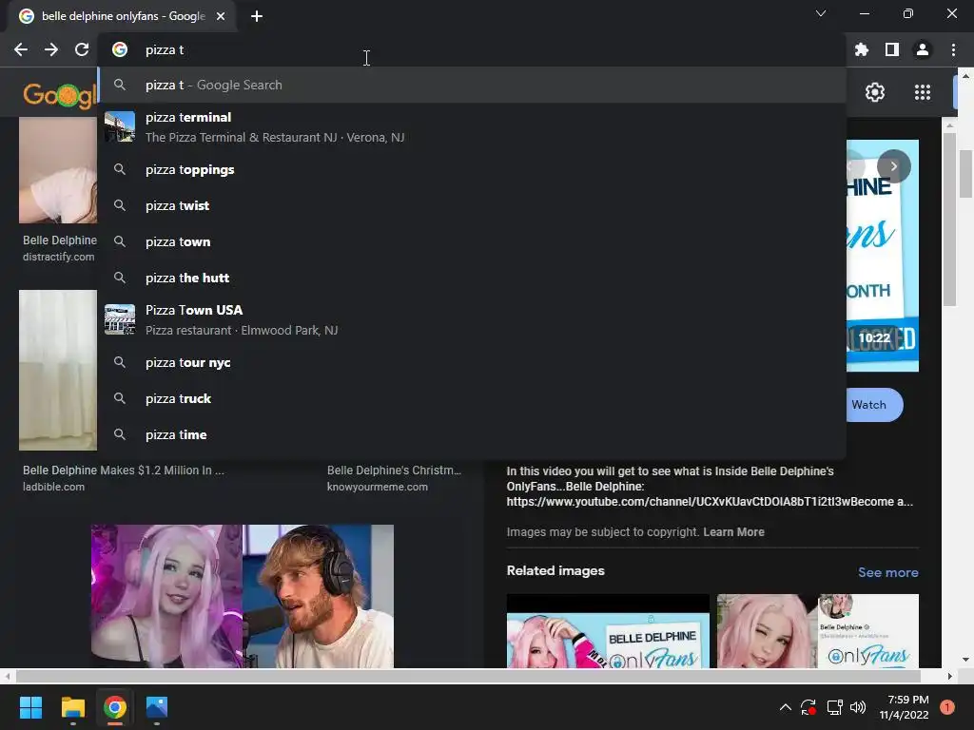This screenshot has height=730, width=974.
Task: Open File Explorer from the taskbar
Action: click(x=72, y=707)
